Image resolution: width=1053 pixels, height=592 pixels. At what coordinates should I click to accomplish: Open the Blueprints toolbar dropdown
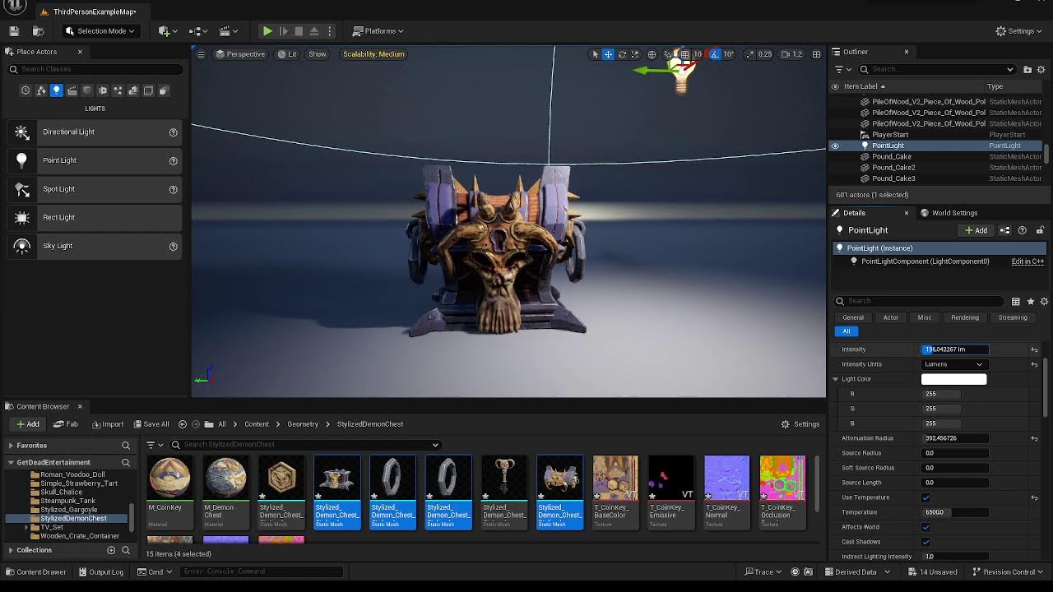click(x=198, y=31)
